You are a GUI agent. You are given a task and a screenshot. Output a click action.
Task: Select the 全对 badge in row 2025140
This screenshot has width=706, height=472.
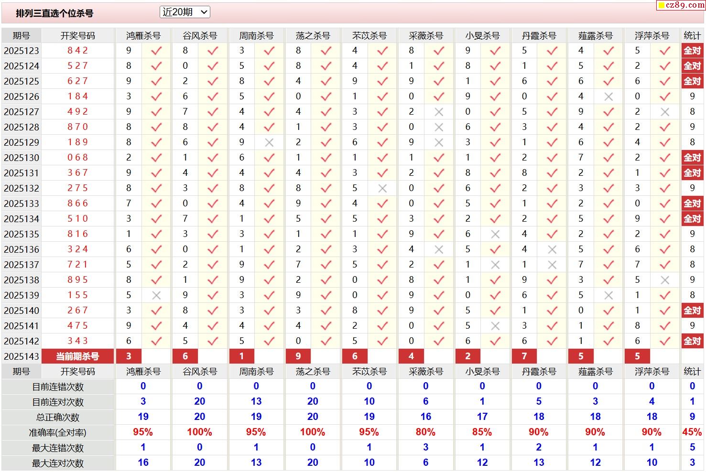coord(692,310)
